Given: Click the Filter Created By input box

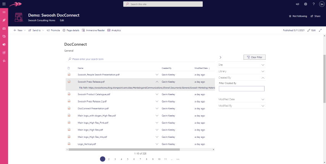Looking at the screenshot, I should click(242, 89).
